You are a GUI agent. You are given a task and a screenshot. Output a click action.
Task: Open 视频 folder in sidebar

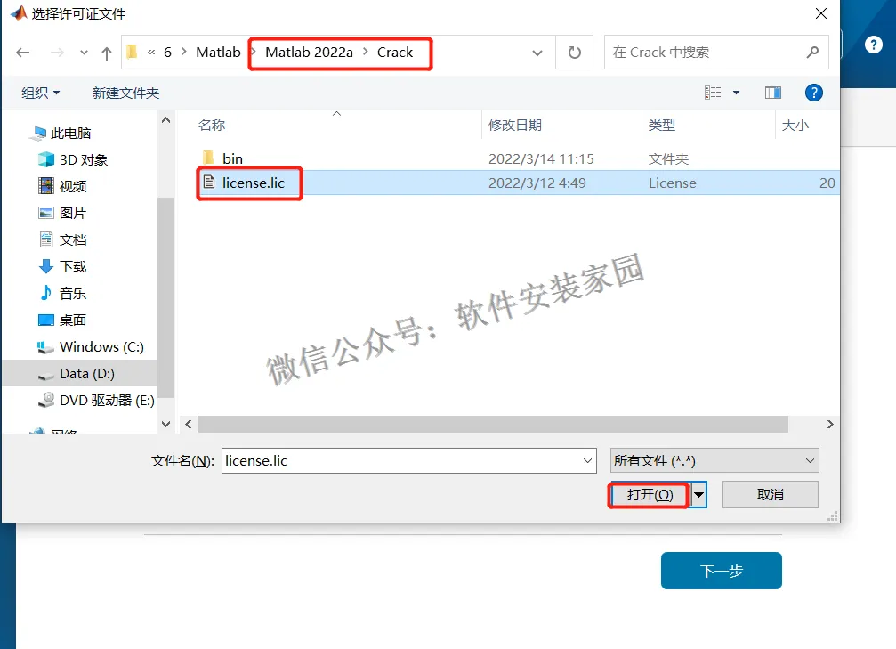pos(63,186)
